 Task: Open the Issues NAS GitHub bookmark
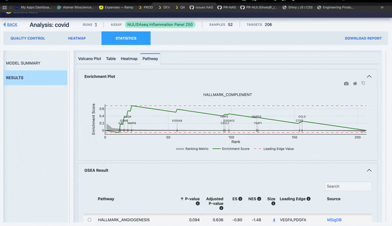tap(202, 7)
